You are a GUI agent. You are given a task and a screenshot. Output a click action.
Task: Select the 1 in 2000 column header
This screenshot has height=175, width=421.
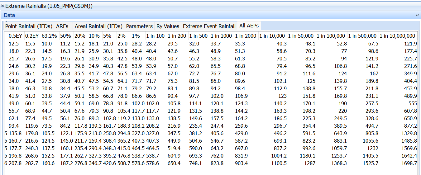coord(246,36)
